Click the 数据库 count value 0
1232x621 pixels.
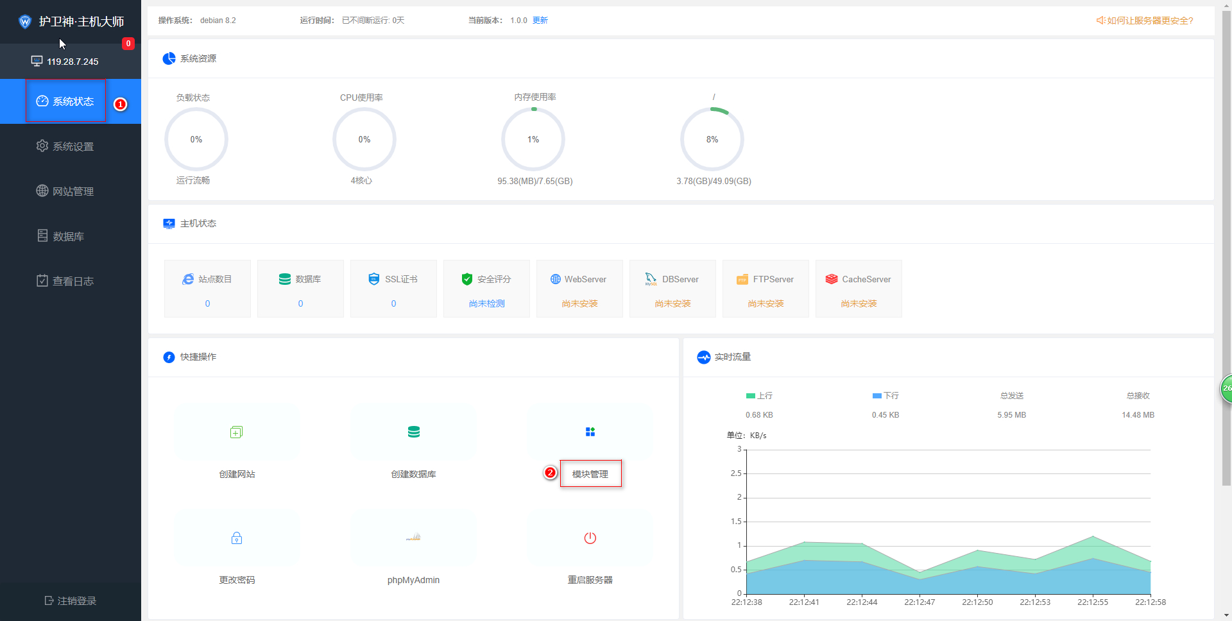(300, 303)
